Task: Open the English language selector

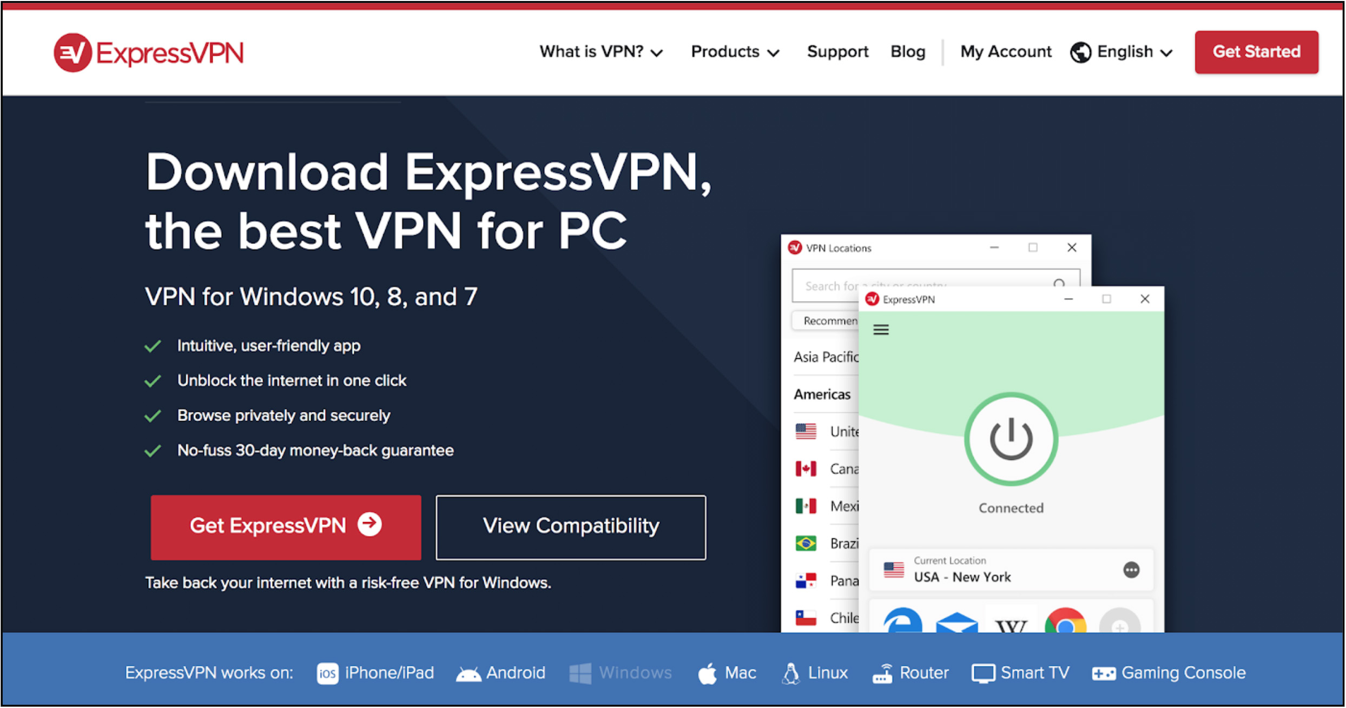Action: coord(1121,52)
